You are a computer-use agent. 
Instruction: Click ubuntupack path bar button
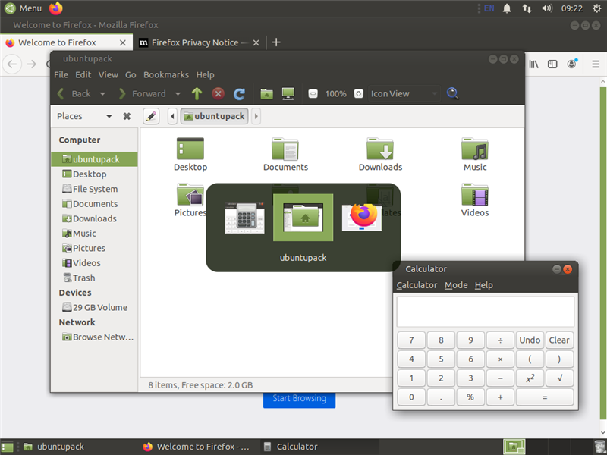[214, 116]
